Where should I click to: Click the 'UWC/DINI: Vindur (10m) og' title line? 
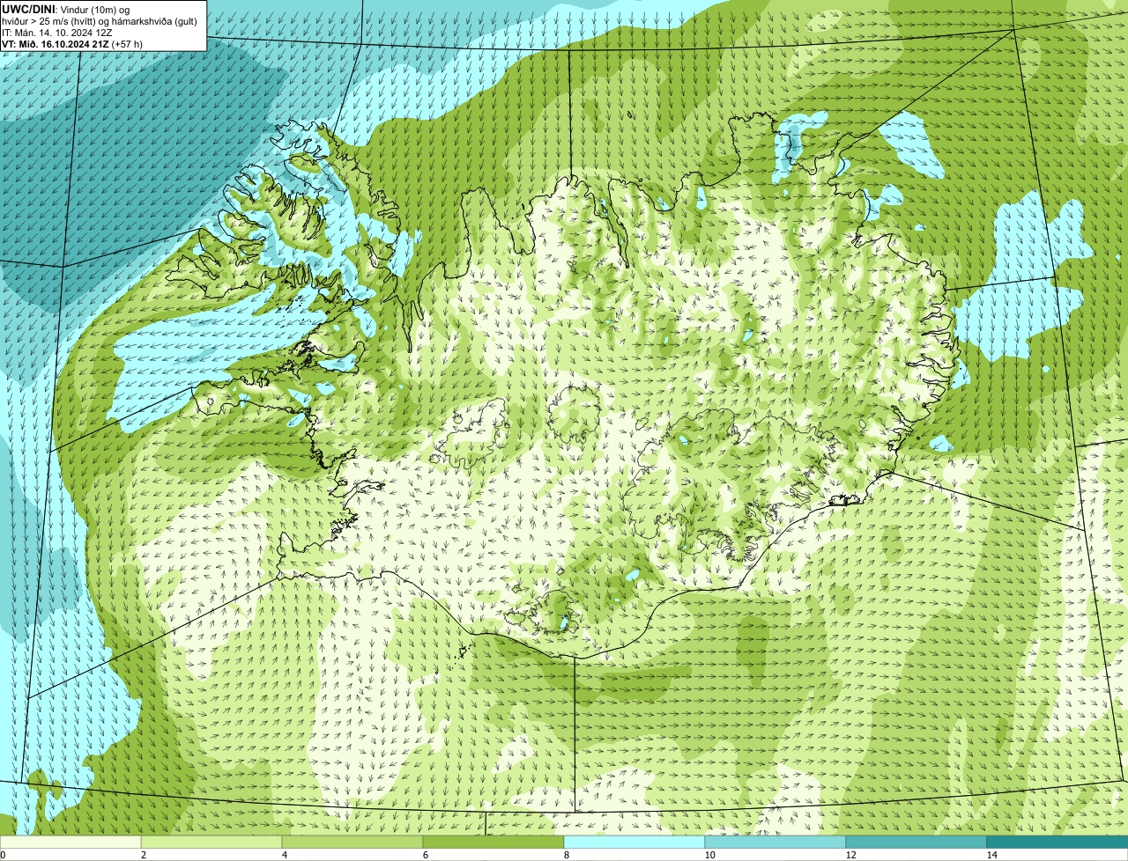[x=66, y=9]
